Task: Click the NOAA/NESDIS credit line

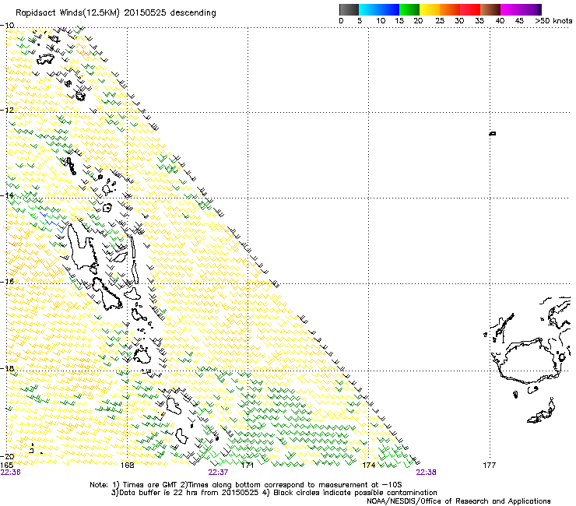Action: [458, 501]
